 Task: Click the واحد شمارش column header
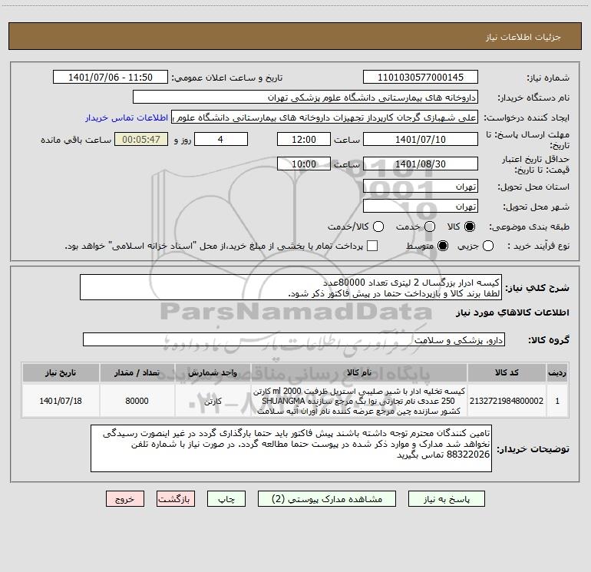click(213, 372)
